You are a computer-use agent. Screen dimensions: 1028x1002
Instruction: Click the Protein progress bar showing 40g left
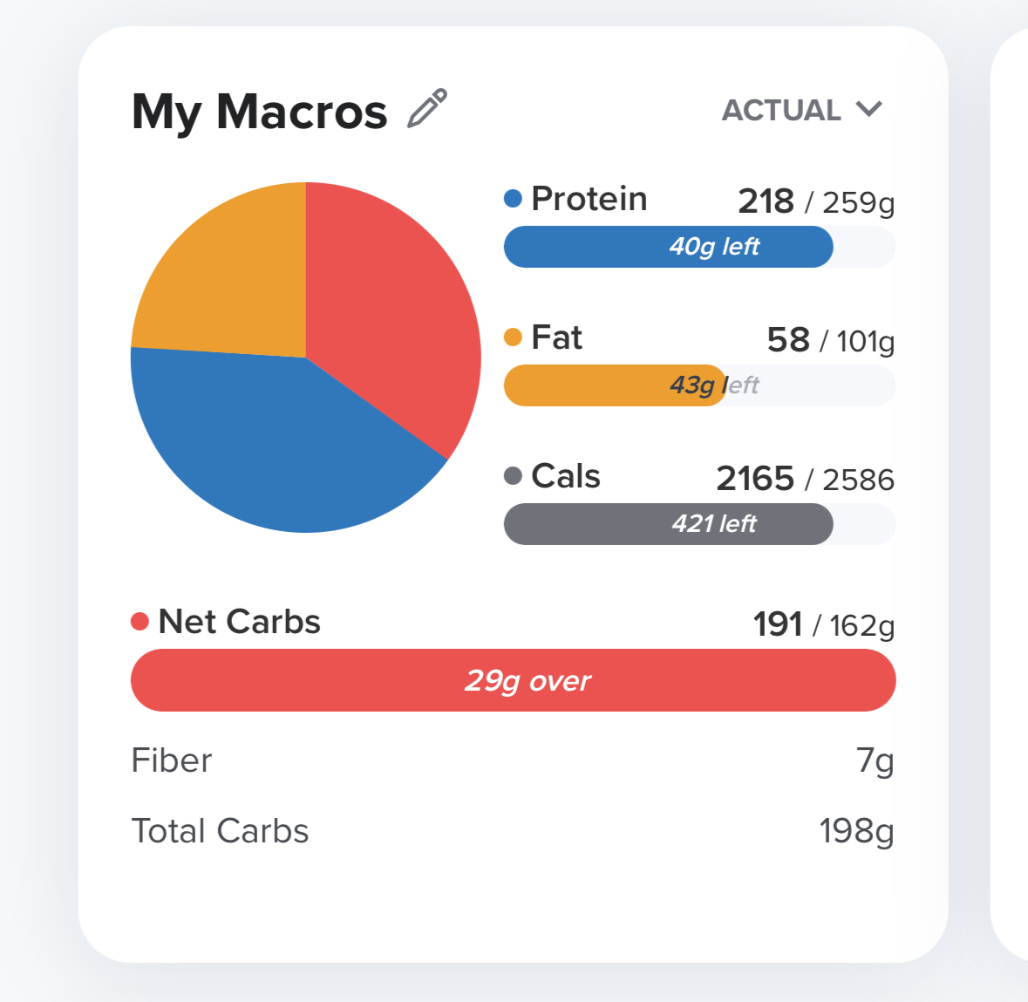pyautogui.click(x=698, y=247)
